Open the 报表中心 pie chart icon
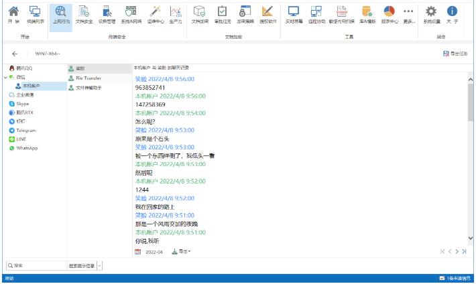 tap(388, 15)
